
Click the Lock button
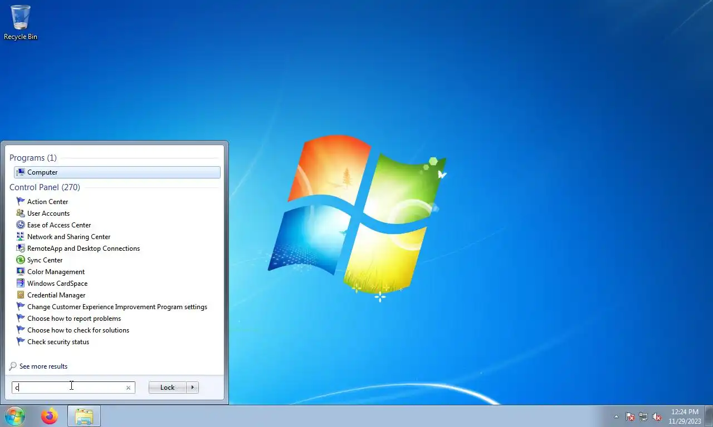(168, 388)
